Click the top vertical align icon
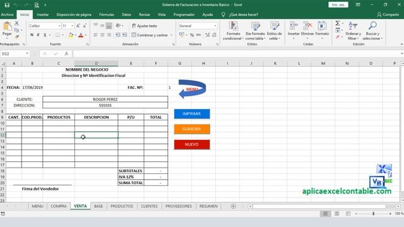Image resolution: width=404 pixels, height=227 pixels. click(x=95, y=25)
